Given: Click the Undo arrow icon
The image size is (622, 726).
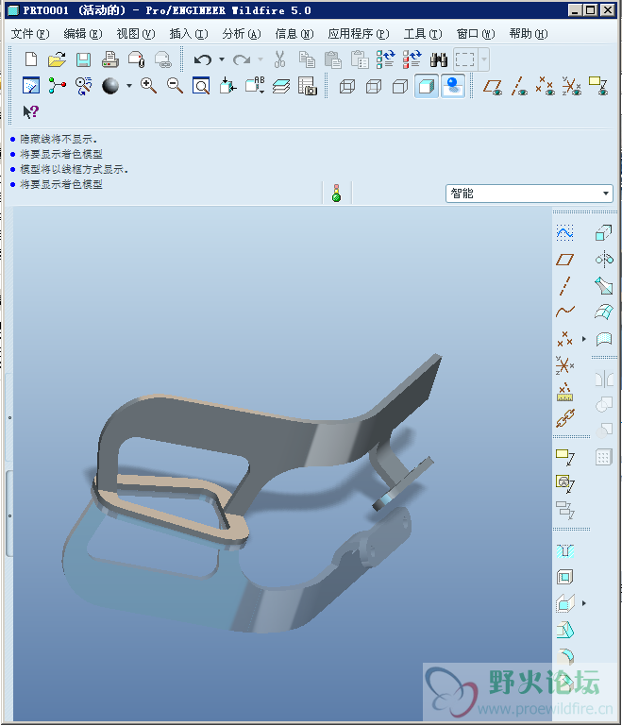Looking at the screenshot, I should pyautogui.click(x=203, y=59).
